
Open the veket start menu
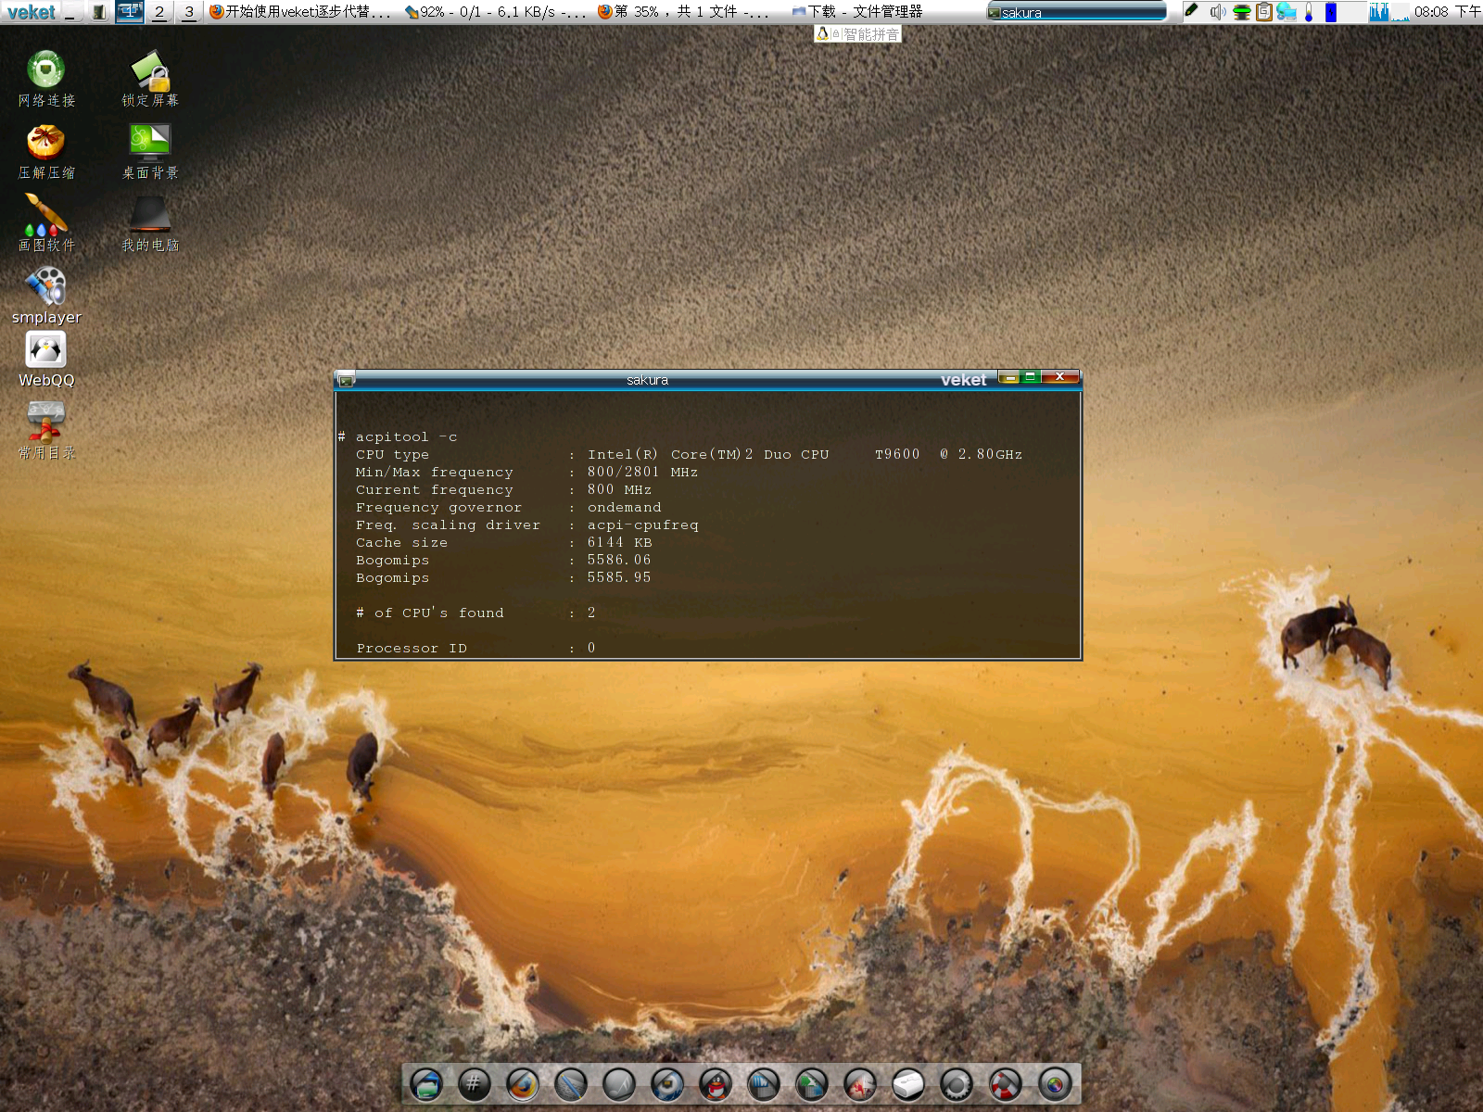pyautogui.click(x=31, y=12)
